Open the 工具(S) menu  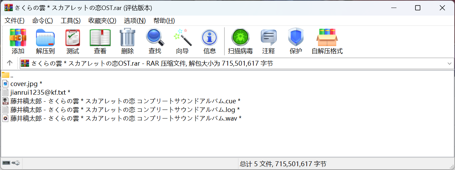coord(71,20)
